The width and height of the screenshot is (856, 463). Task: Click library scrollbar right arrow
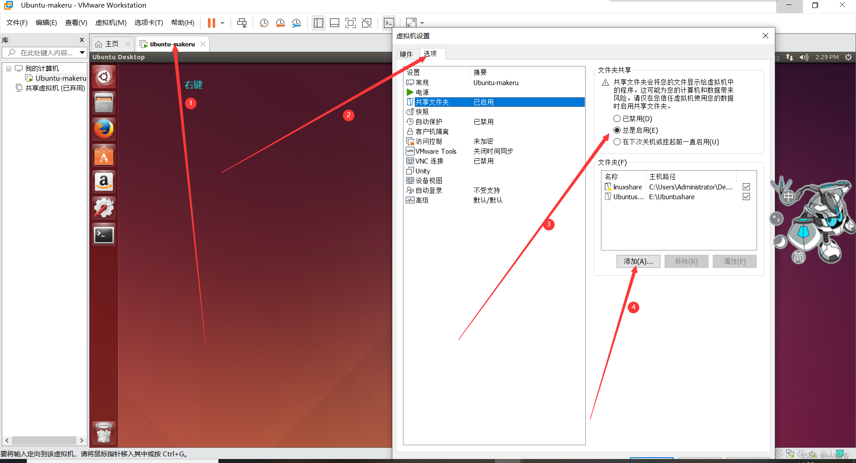point(82,440)
